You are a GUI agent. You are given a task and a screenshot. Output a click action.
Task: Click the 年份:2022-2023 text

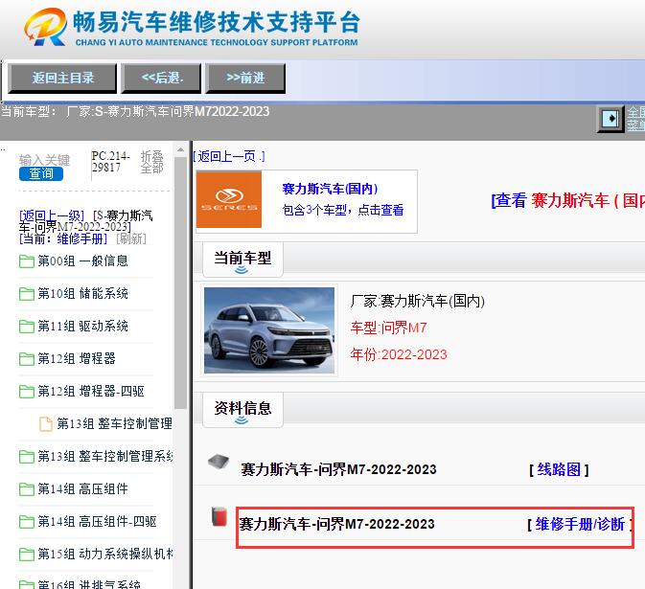(x=399, y=354)
